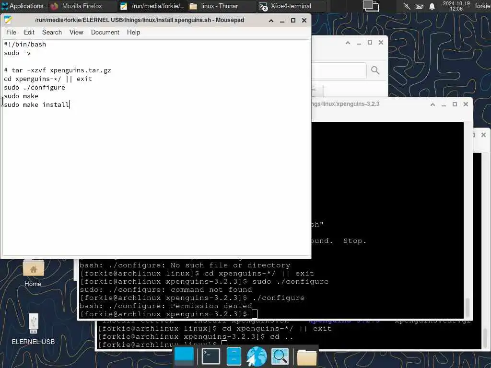The image size is (491, 368).
Task: Launch Terminal from the bottom dock
Action: pos(210,356)
